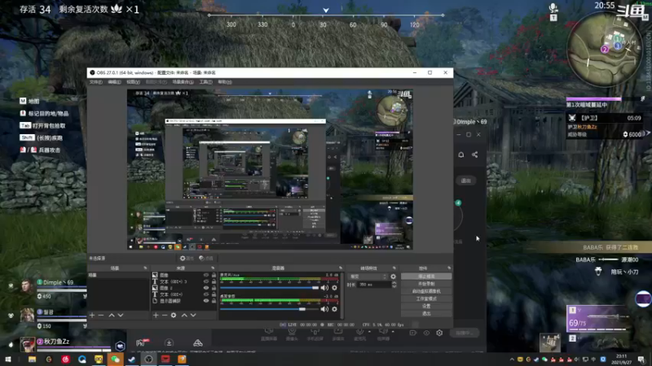Move the scene down in the list
The width and height of the screenshot is (652, 366).
[121, 316]
